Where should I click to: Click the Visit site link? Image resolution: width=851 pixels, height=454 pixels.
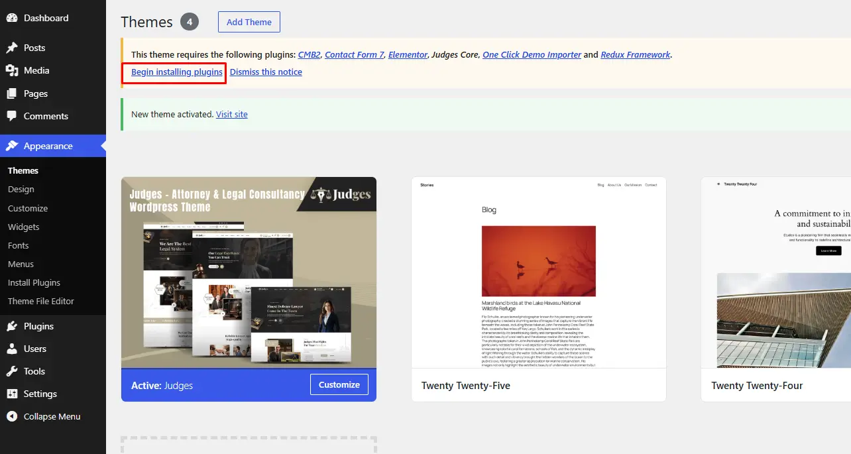point(232,114)
